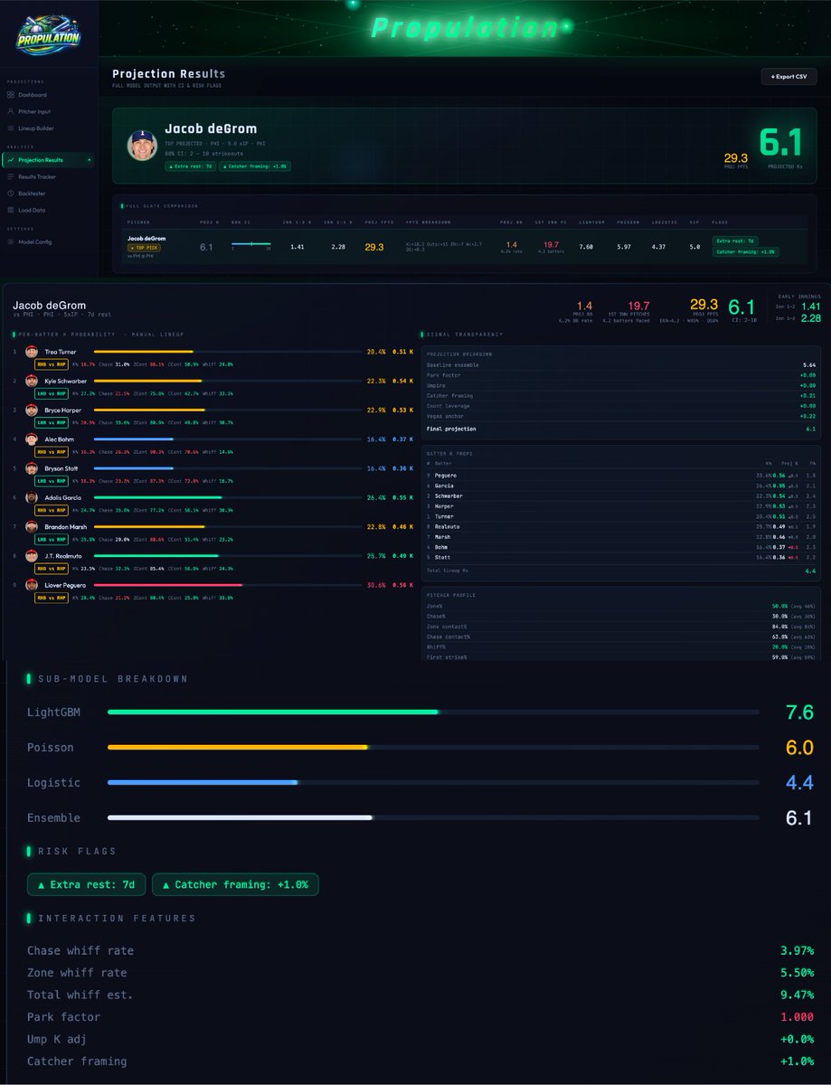Click the Projection Results chart icon
Screen dimensions: 831x1085
(x=11, y=160)
